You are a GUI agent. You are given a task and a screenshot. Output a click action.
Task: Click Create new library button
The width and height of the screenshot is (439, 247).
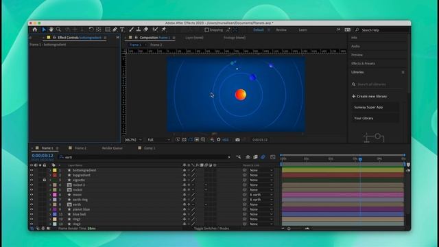click(x=369, y=96)
